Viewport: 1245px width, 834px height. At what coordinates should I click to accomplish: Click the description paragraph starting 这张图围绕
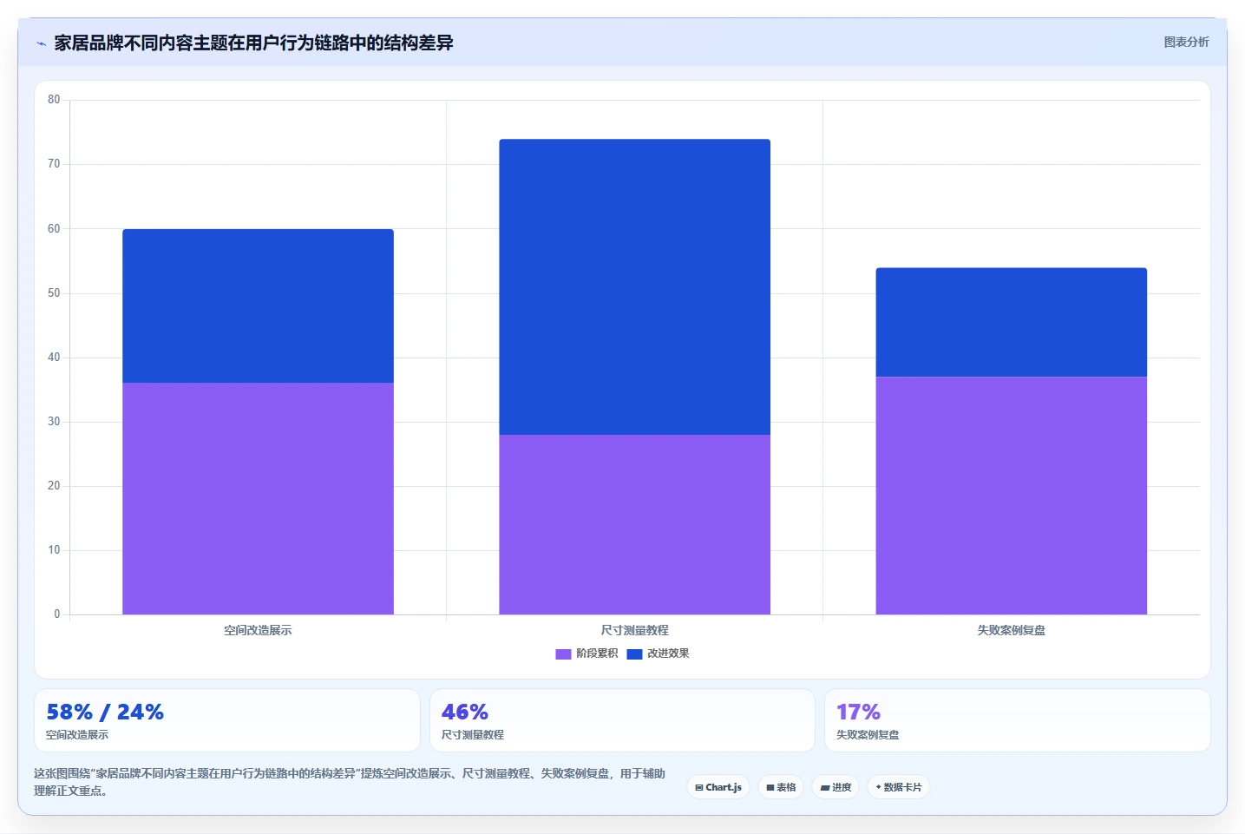pyautogui.click(x=350, y=782)
